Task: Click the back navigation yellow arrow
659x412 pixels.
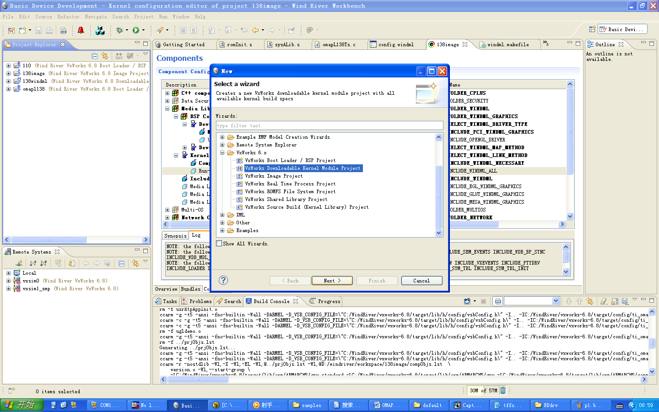Action: point(255,30)
